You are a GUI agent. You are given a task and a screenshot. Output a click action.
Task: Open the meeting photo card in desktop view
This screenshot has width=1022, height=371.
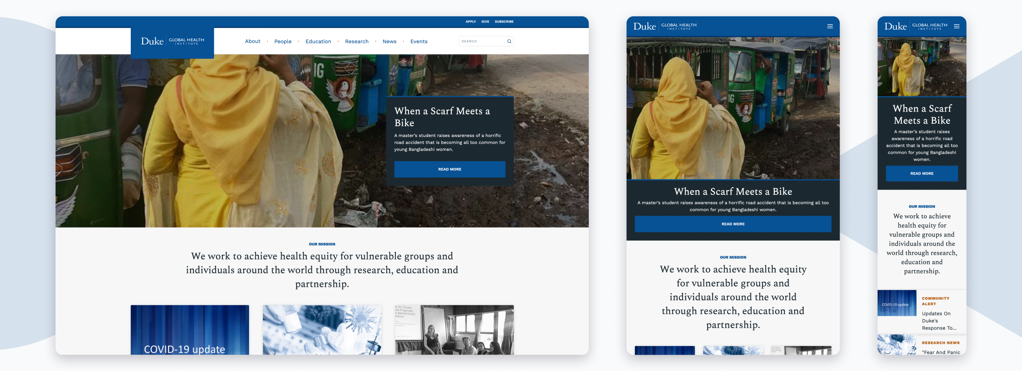point(455,330)
